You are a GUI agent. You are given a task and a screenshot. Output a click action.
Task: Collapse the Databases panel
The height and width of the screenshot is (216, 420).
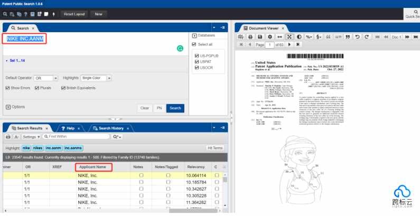pyautogui.click(x=194, y=35)
